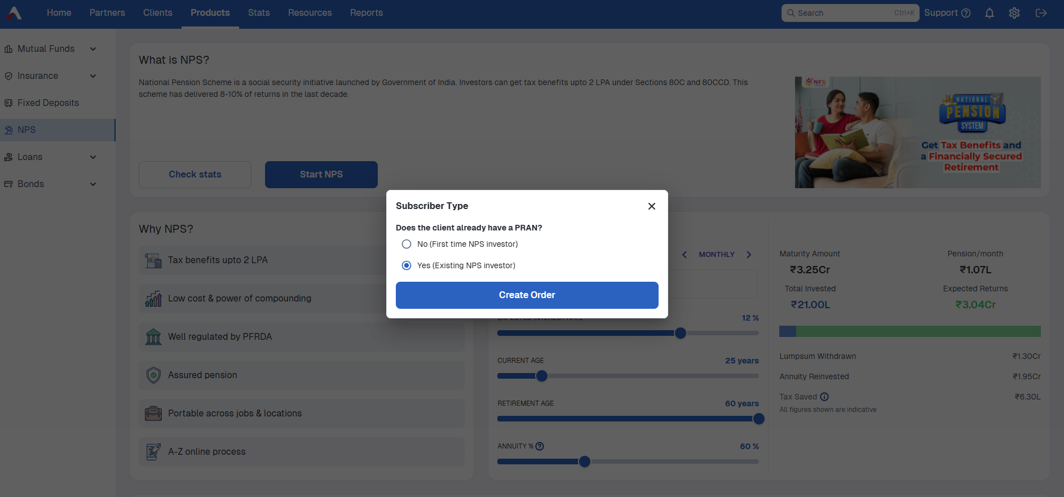Click the Assured pension shield icon

(153, 375)
